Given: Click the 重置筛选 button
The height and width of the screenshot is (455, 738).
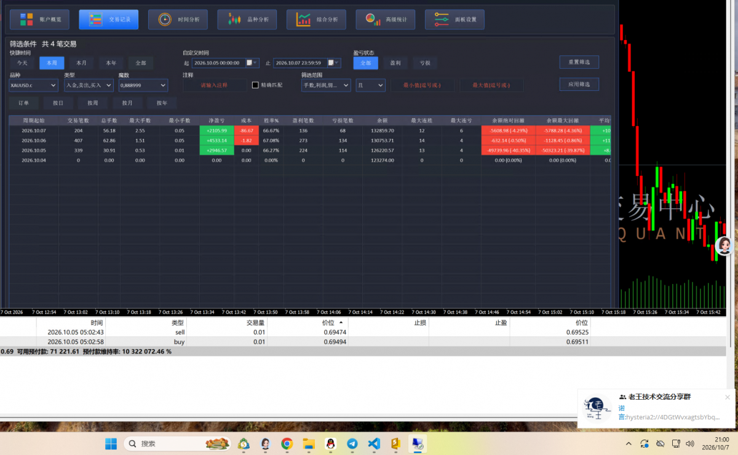Looking at the screenshot, I should click(x=579, y=62).
